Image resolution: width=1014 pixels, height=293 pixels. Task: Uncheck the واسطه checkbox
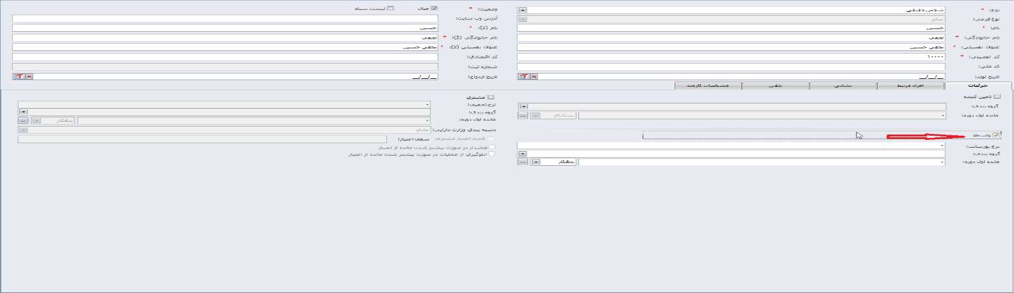(995, 135)
